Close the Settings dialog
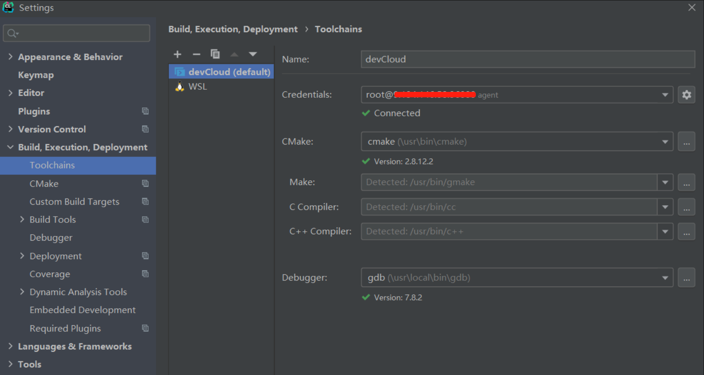 click(x=692, y=8)
